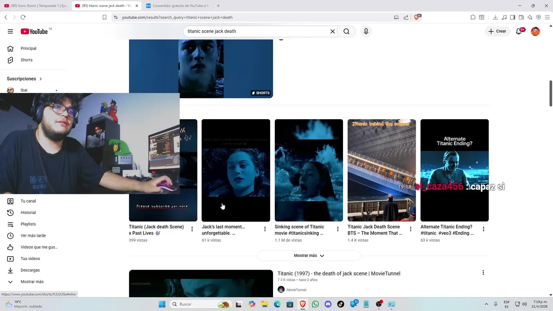553x311 pixels.
Task: Open new tab with plus button
Action: tap(218, 6)
